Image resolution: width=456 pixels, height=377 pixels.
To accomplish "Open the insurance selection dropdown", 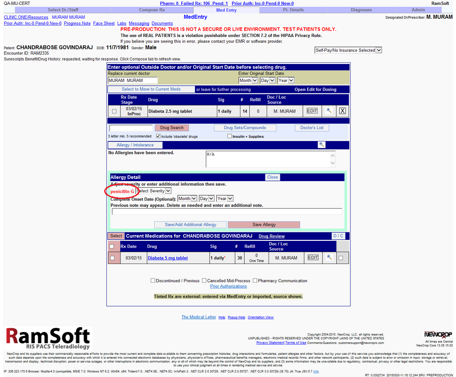I will coord(348,50).
